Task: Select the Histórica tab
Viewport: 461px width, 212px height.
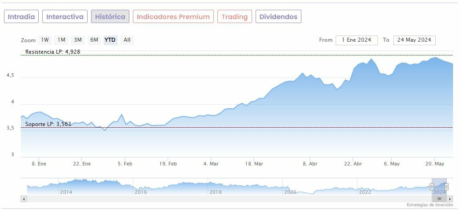Action: point(110,17)
